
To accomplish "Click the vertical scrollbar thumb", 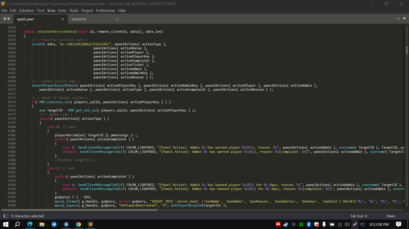I will click(x=407, y=50).
